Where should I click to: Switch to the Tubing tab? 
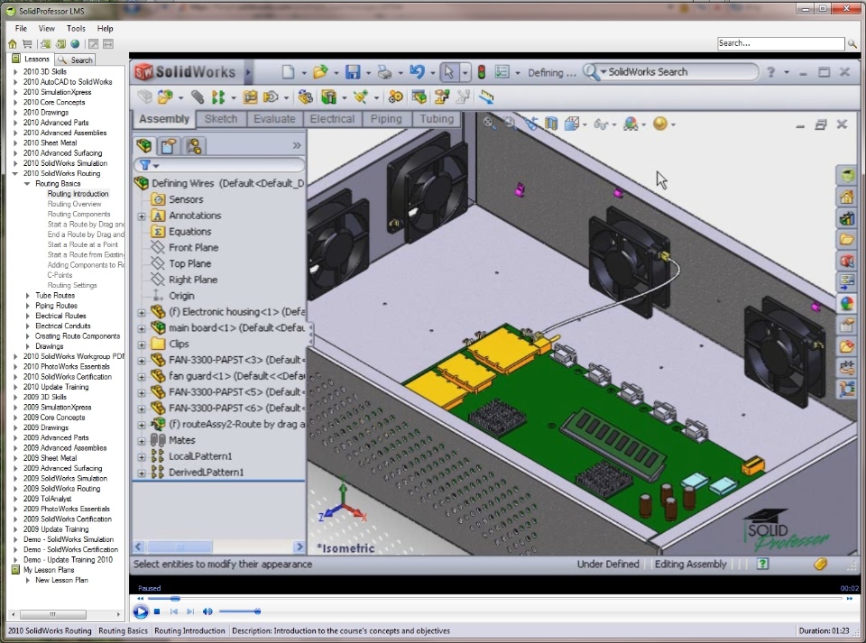pyautogui.click(x=437, y=119)
